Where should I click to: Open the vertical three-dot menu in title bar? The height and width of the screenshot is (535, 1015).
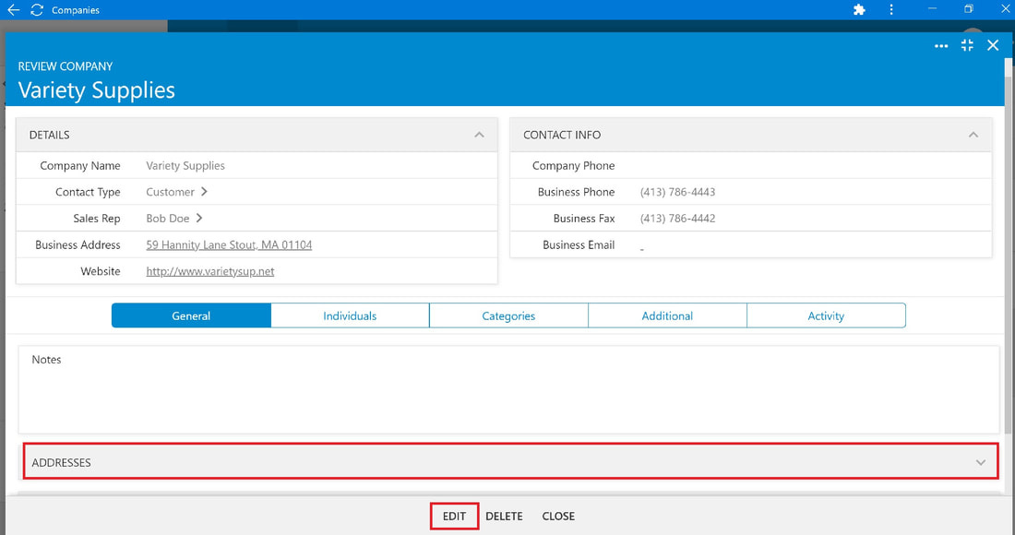(x=891, y=10)
